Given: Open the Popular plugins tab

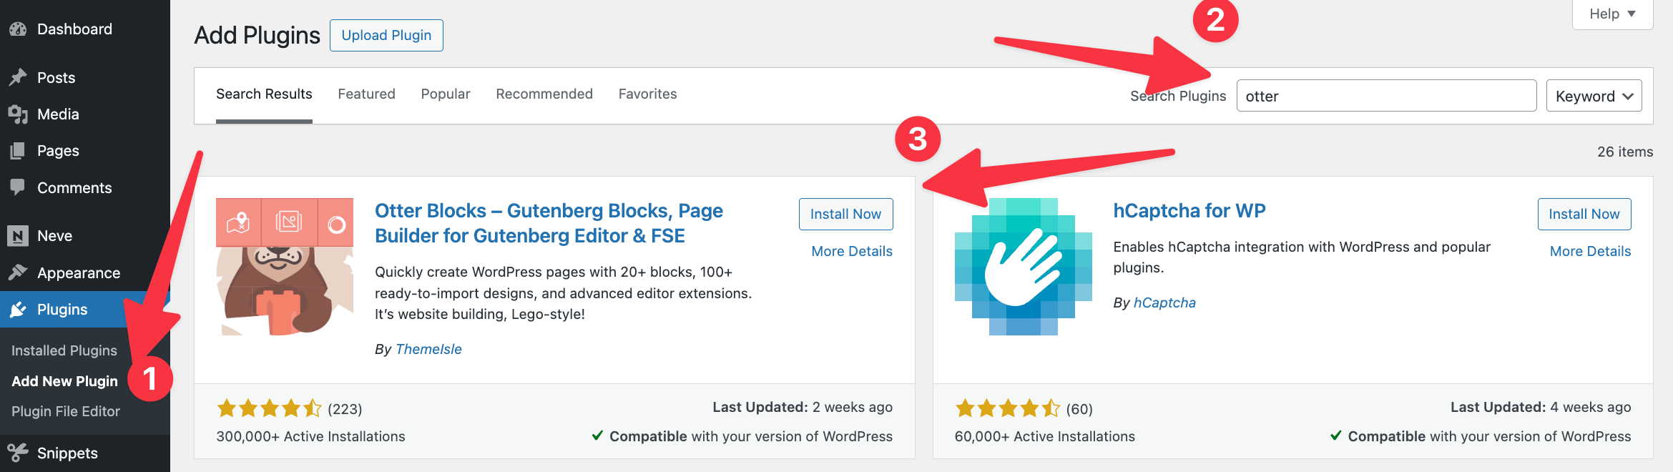Looking at the screenshot, I should 445,94.
